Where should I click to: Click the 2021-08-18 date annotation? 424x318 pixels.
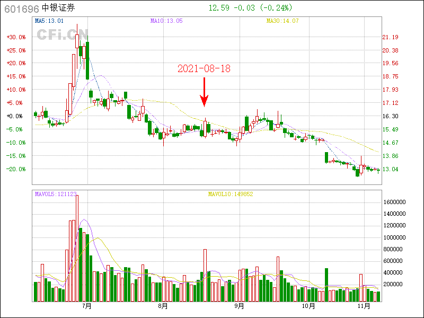point(204,69)
